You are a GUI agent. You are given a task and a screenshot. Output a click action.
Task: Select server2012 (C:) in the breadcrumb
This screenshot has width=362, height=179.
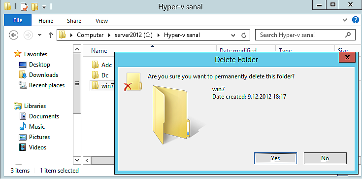[x=133, y=35]
